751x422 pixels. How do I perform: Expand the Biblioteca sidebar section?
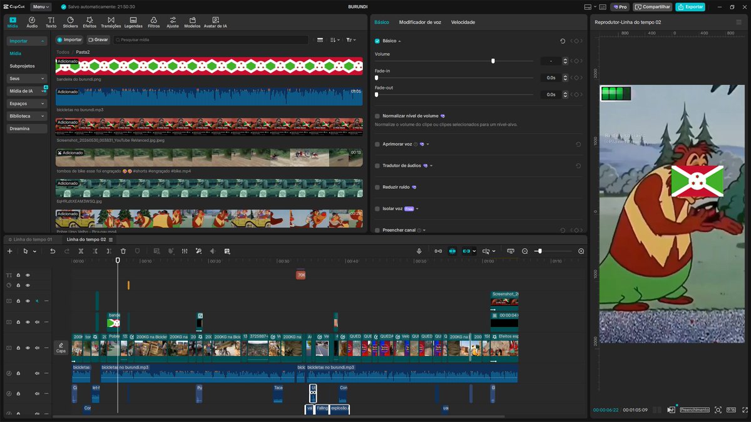coord(27,116)
